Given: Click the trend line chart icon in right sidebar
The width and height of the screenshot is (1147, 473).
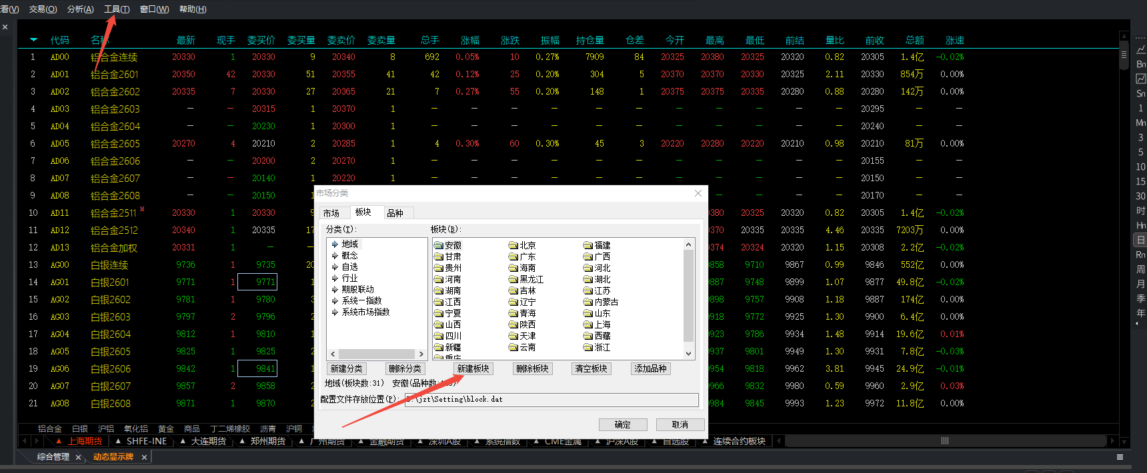Looking at the screenshot, I should [x=1140, y=79].
